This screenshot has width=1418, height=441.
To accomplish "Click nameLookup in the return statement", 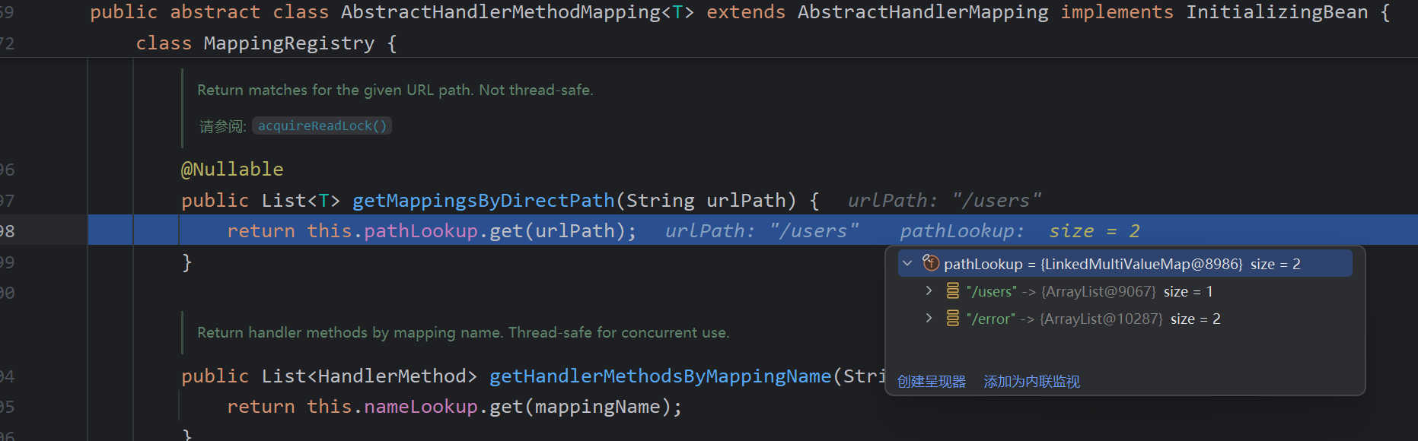I will pyautogui.click(x=421, y=407).
